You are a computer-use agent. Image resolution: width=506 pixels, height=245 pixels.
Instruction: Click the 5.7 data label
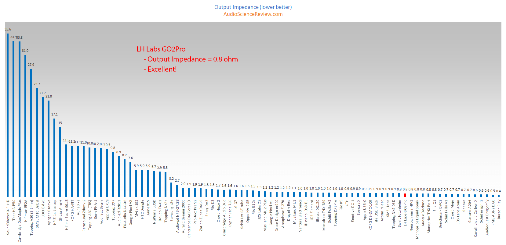point(154,167)
